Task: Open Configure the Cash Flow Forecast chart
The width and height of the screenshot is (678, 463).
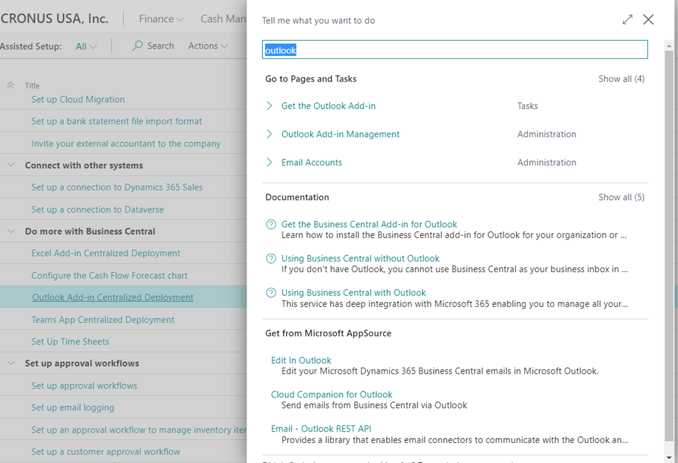Action: coord(109,275)
